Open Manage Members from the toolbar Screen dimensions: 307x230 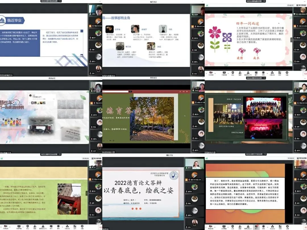click(x=43, y=226)
